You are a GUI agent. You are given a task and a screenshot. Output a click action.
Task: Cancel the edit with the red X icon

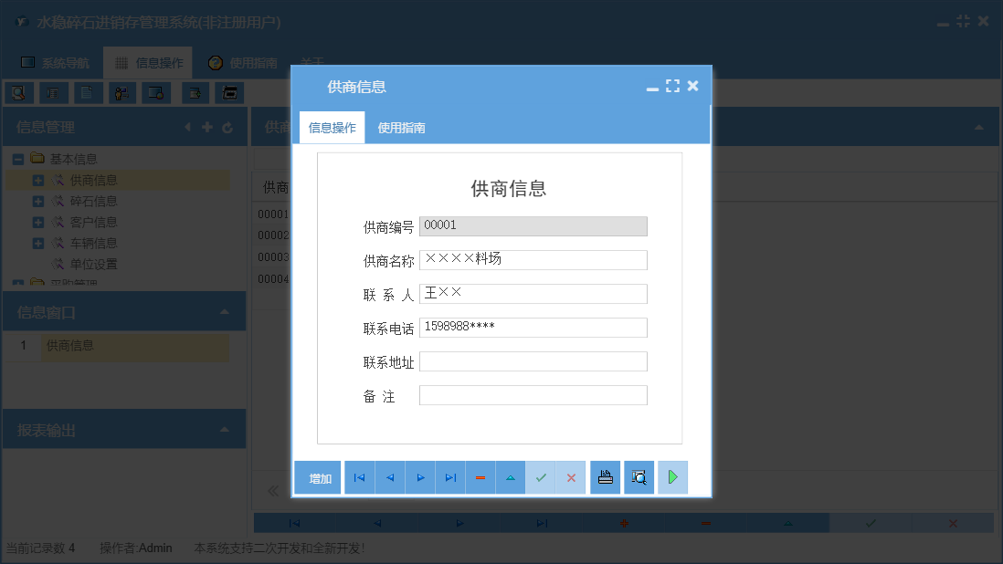[571, 476]
